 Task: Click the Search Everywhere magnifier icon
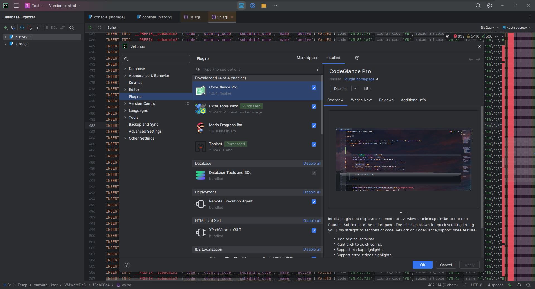(478, 6)
